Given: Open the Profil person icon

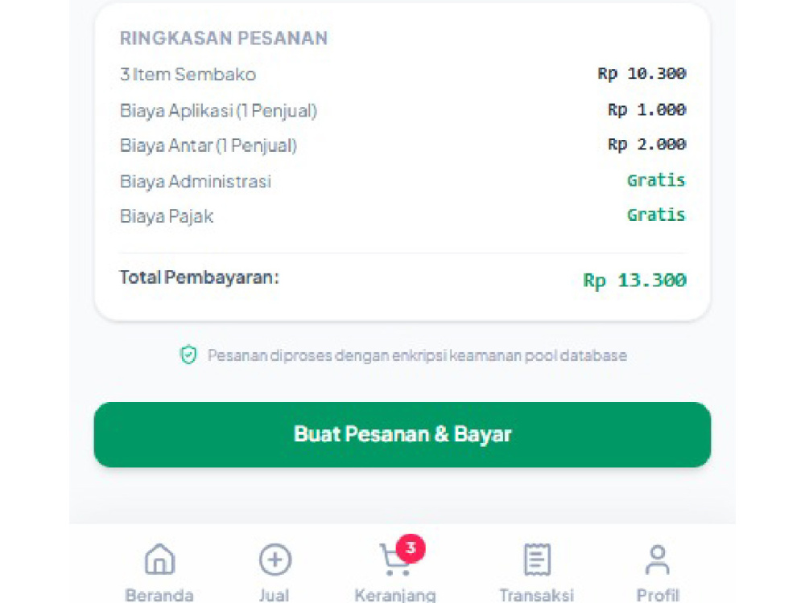Looking at the screenshot, I should (x=658, y=560).
